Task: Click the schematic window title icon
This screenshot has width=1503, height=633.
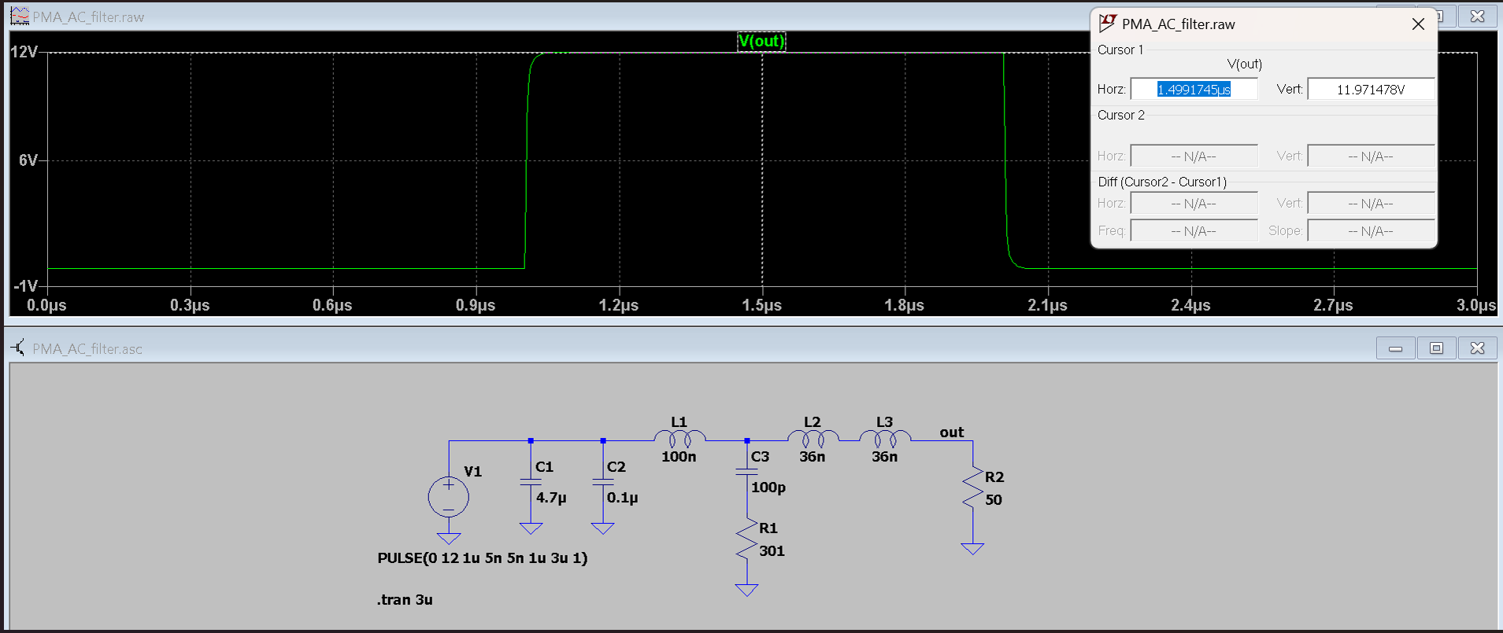Action: point(19,348)
